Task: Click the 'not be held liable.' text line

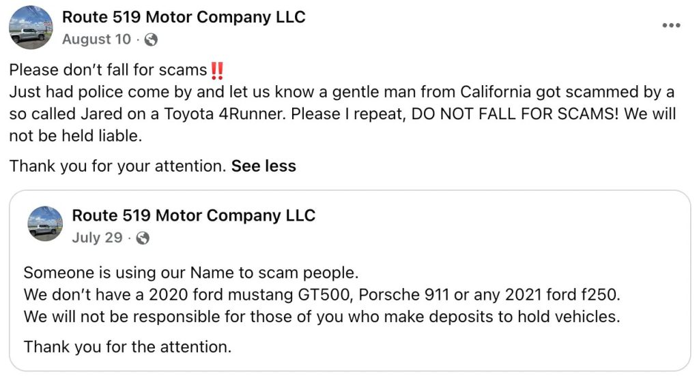Action: point(75,136)
